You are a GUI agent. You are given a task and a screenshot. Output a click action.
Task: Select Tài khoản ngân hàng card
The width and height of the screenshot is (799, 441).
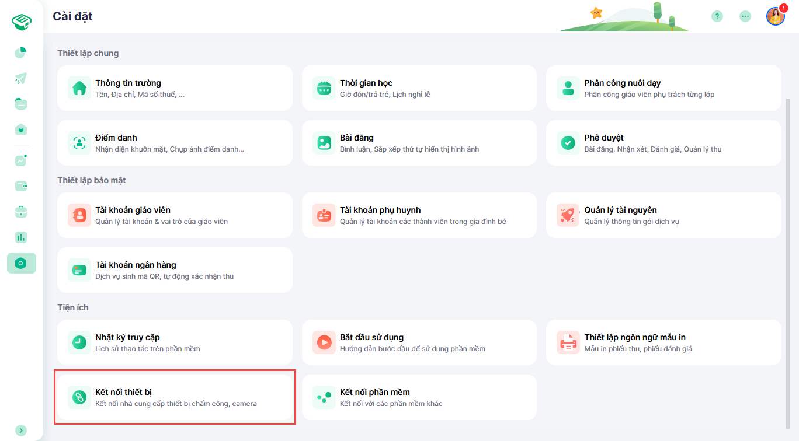(175, 270)
